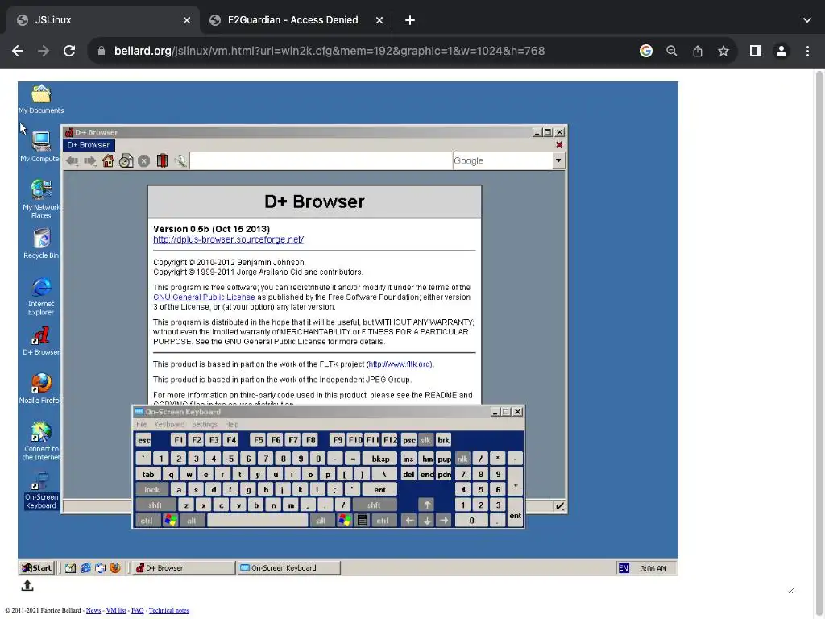The image size is (825, 619).
Task: Open the Keyboard menu of On-Screen Keyboard
Action: coord(169,424)
